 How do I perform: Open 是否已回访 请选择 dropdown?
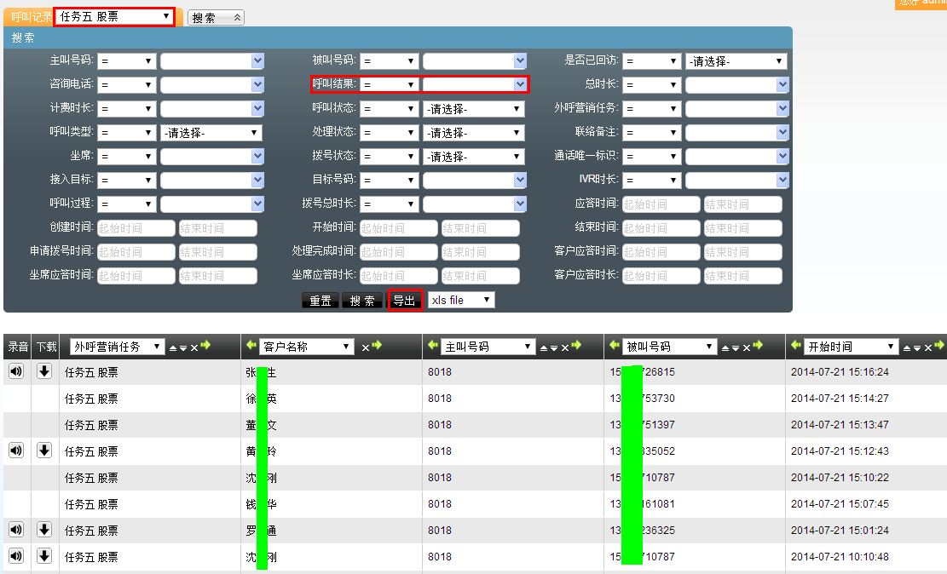(736, 61)
